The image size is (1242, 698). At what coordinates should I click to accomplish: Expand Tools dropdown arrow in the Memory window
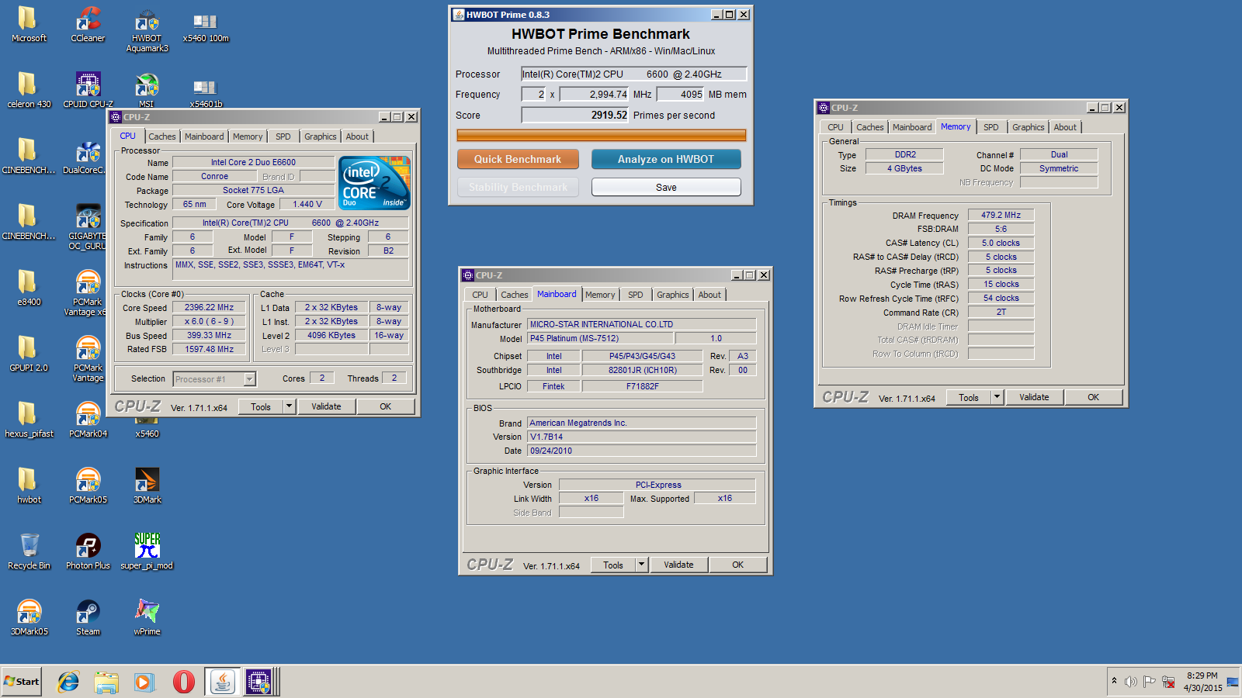997,397
